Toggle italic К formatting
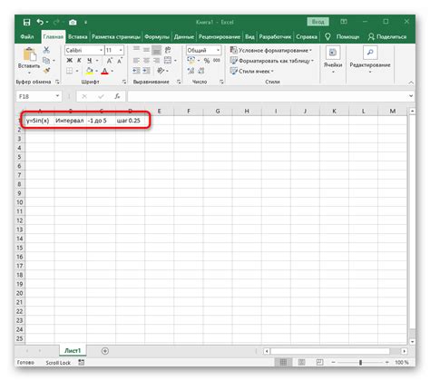This screenshot has width=430, height=381. (x=79, y=61)
